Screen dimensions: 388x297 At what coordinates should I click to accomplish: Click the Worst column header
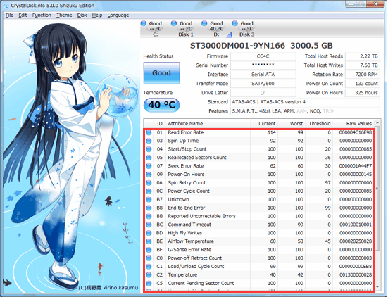[x=292, y=123]
